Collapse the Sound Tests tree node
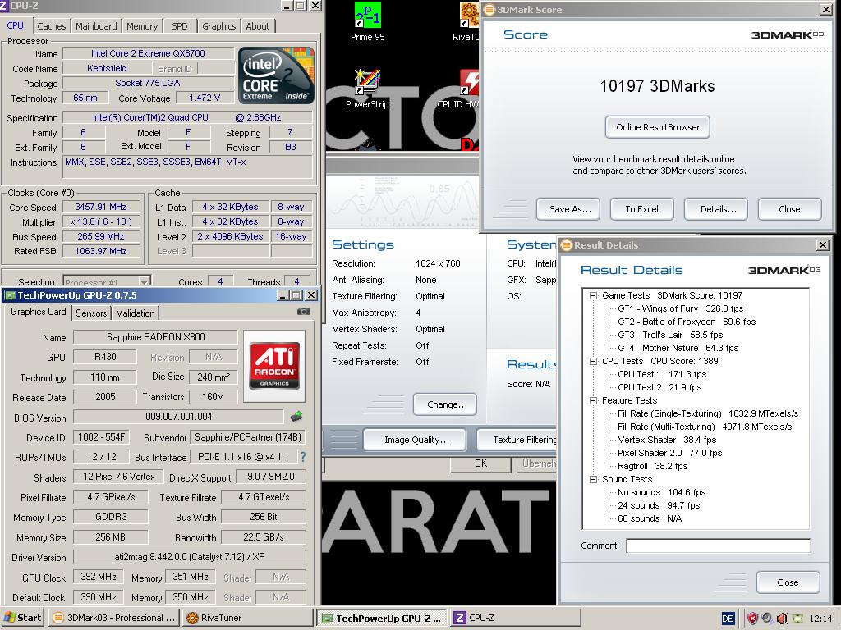 click(593, 479)
